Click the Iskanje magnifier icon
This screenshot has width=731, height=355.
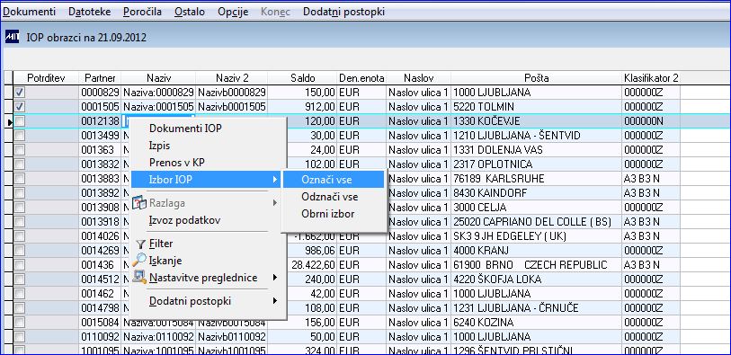139,261
